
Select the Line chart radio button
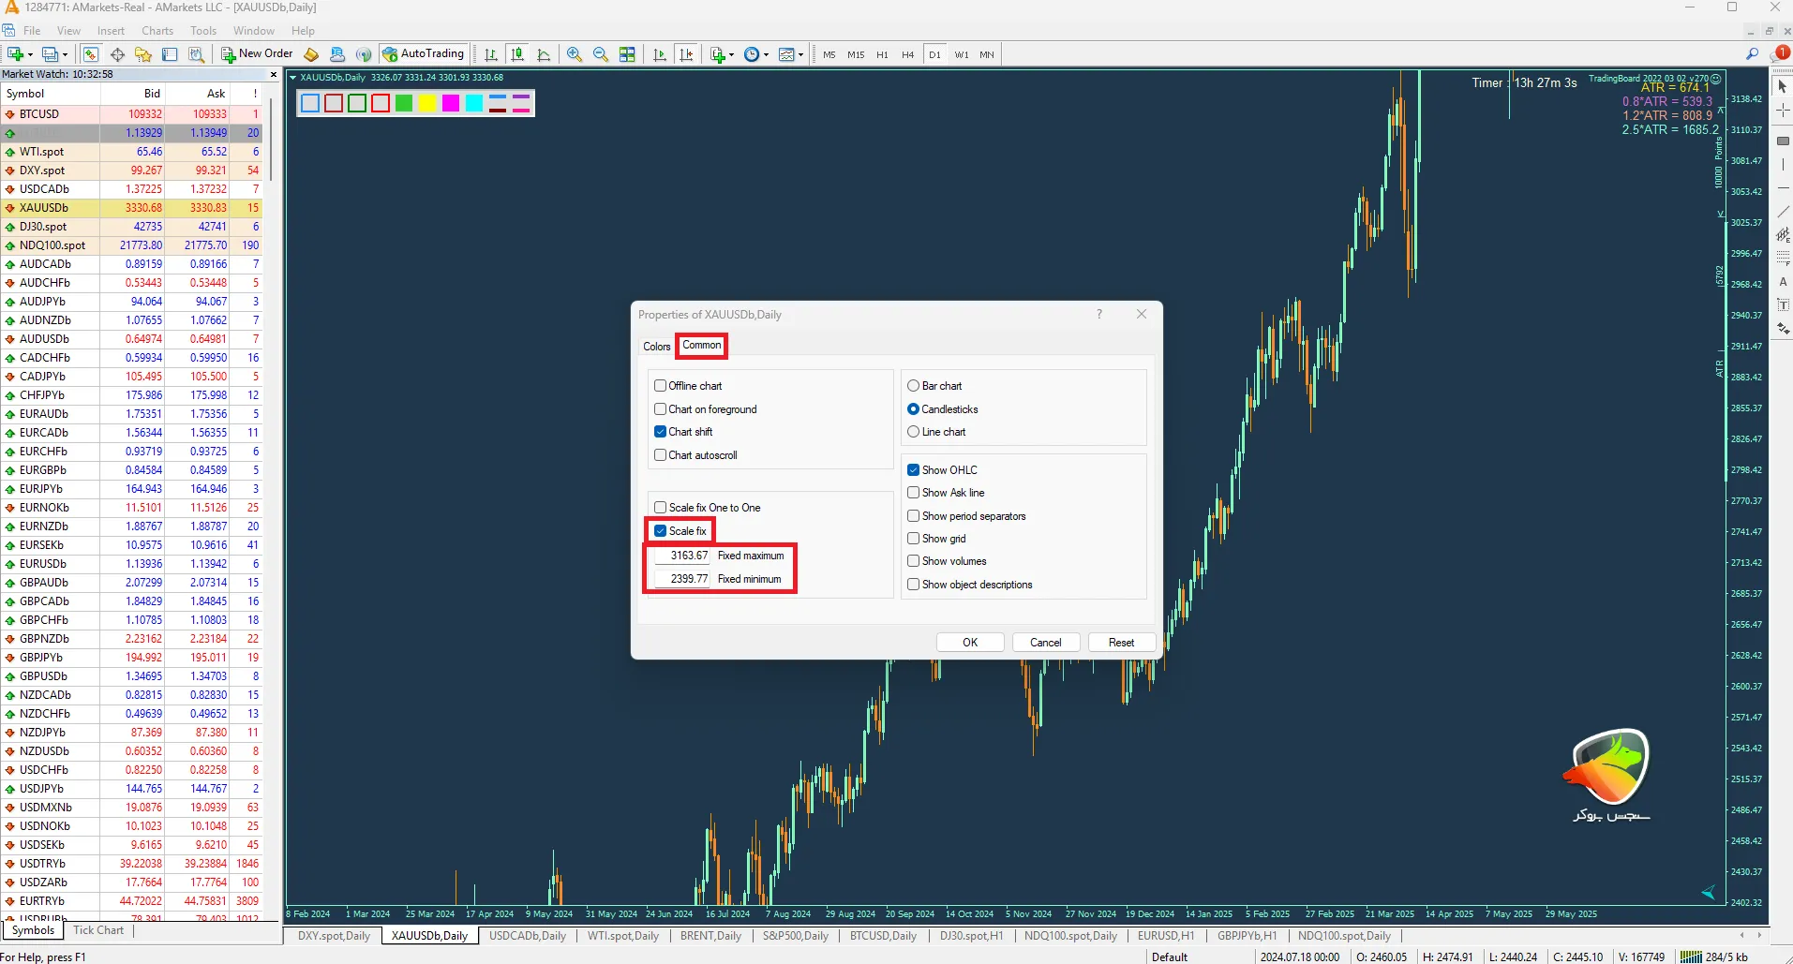tap(914, 432)
